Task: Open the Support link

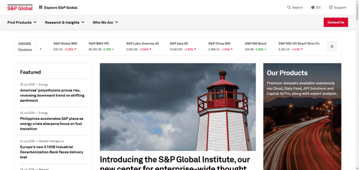Action: tap(340, 8)
